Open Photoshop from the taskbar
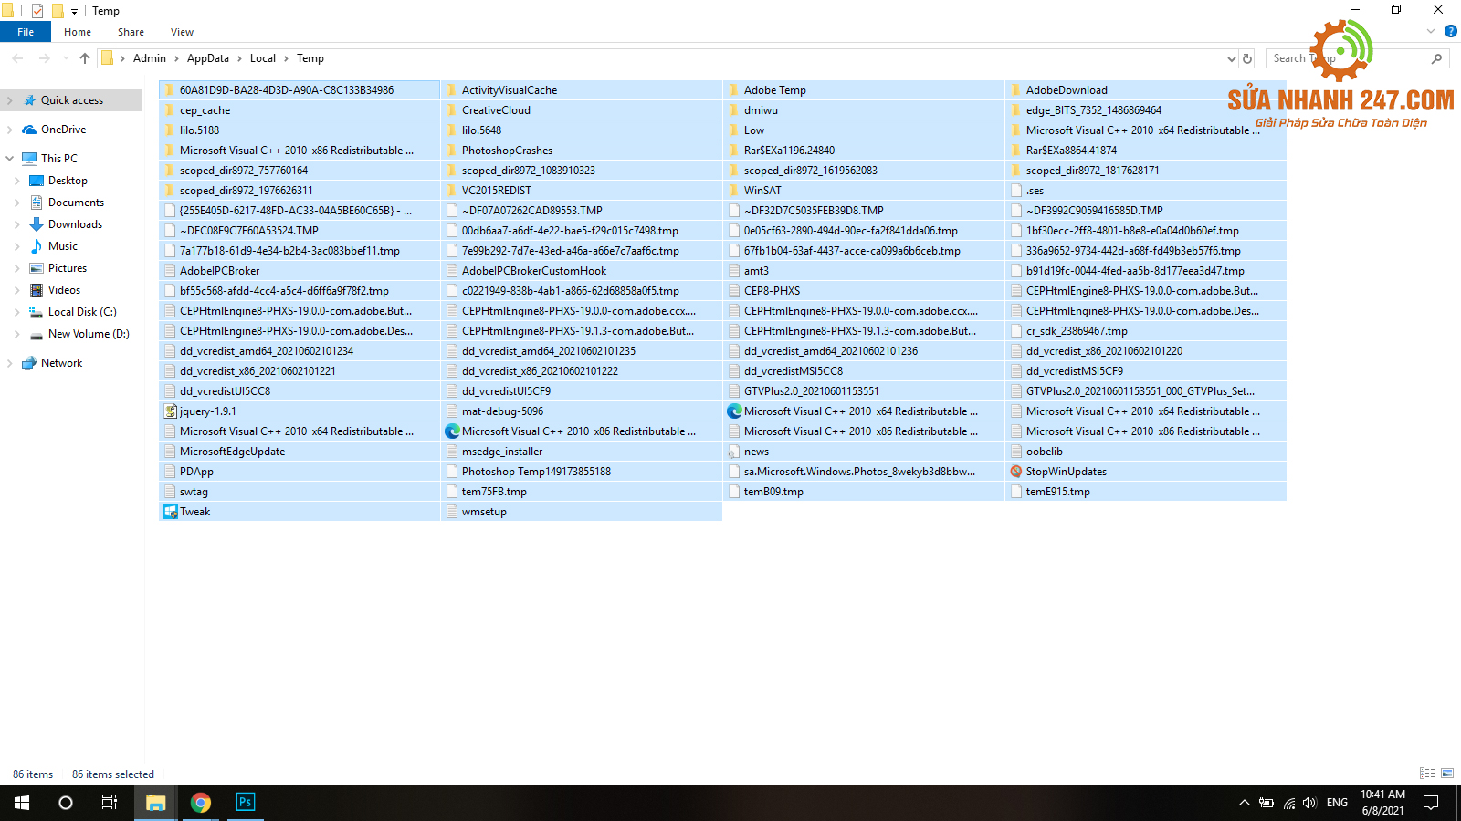Image resolution: width=1461 pixels, height=821 pixels. tap(245, 803)
